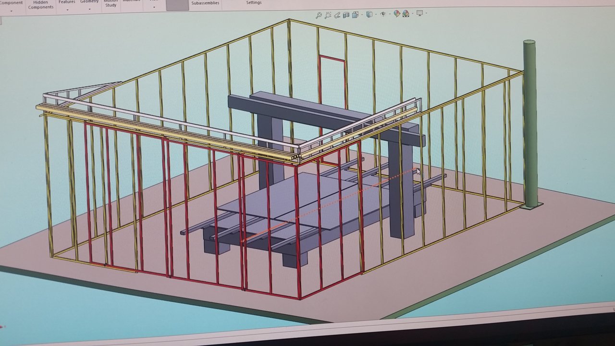
Task: Click the Features ribbon label
Action: pyautogui.click(x=67, y=2)
